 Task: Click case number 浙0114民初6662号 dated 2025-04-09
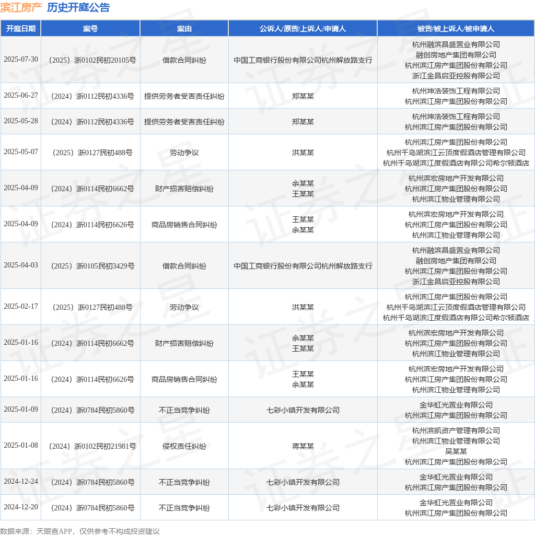92,189
